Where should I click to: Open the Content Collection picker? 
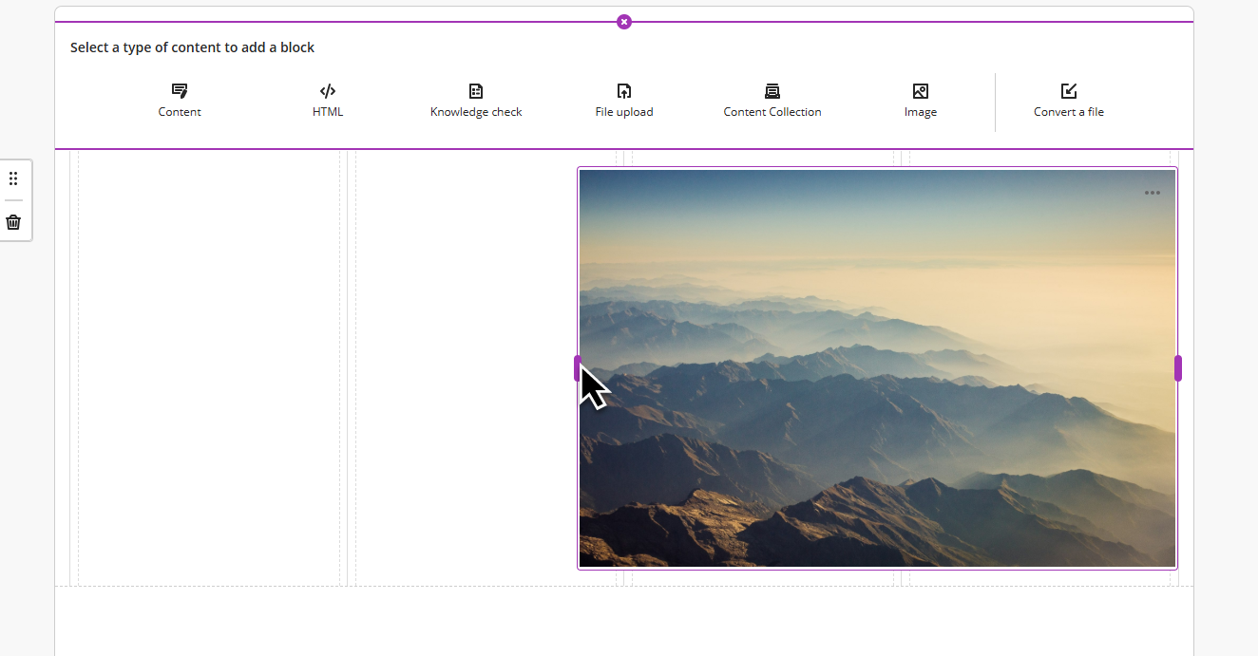[x=772, y=100]
